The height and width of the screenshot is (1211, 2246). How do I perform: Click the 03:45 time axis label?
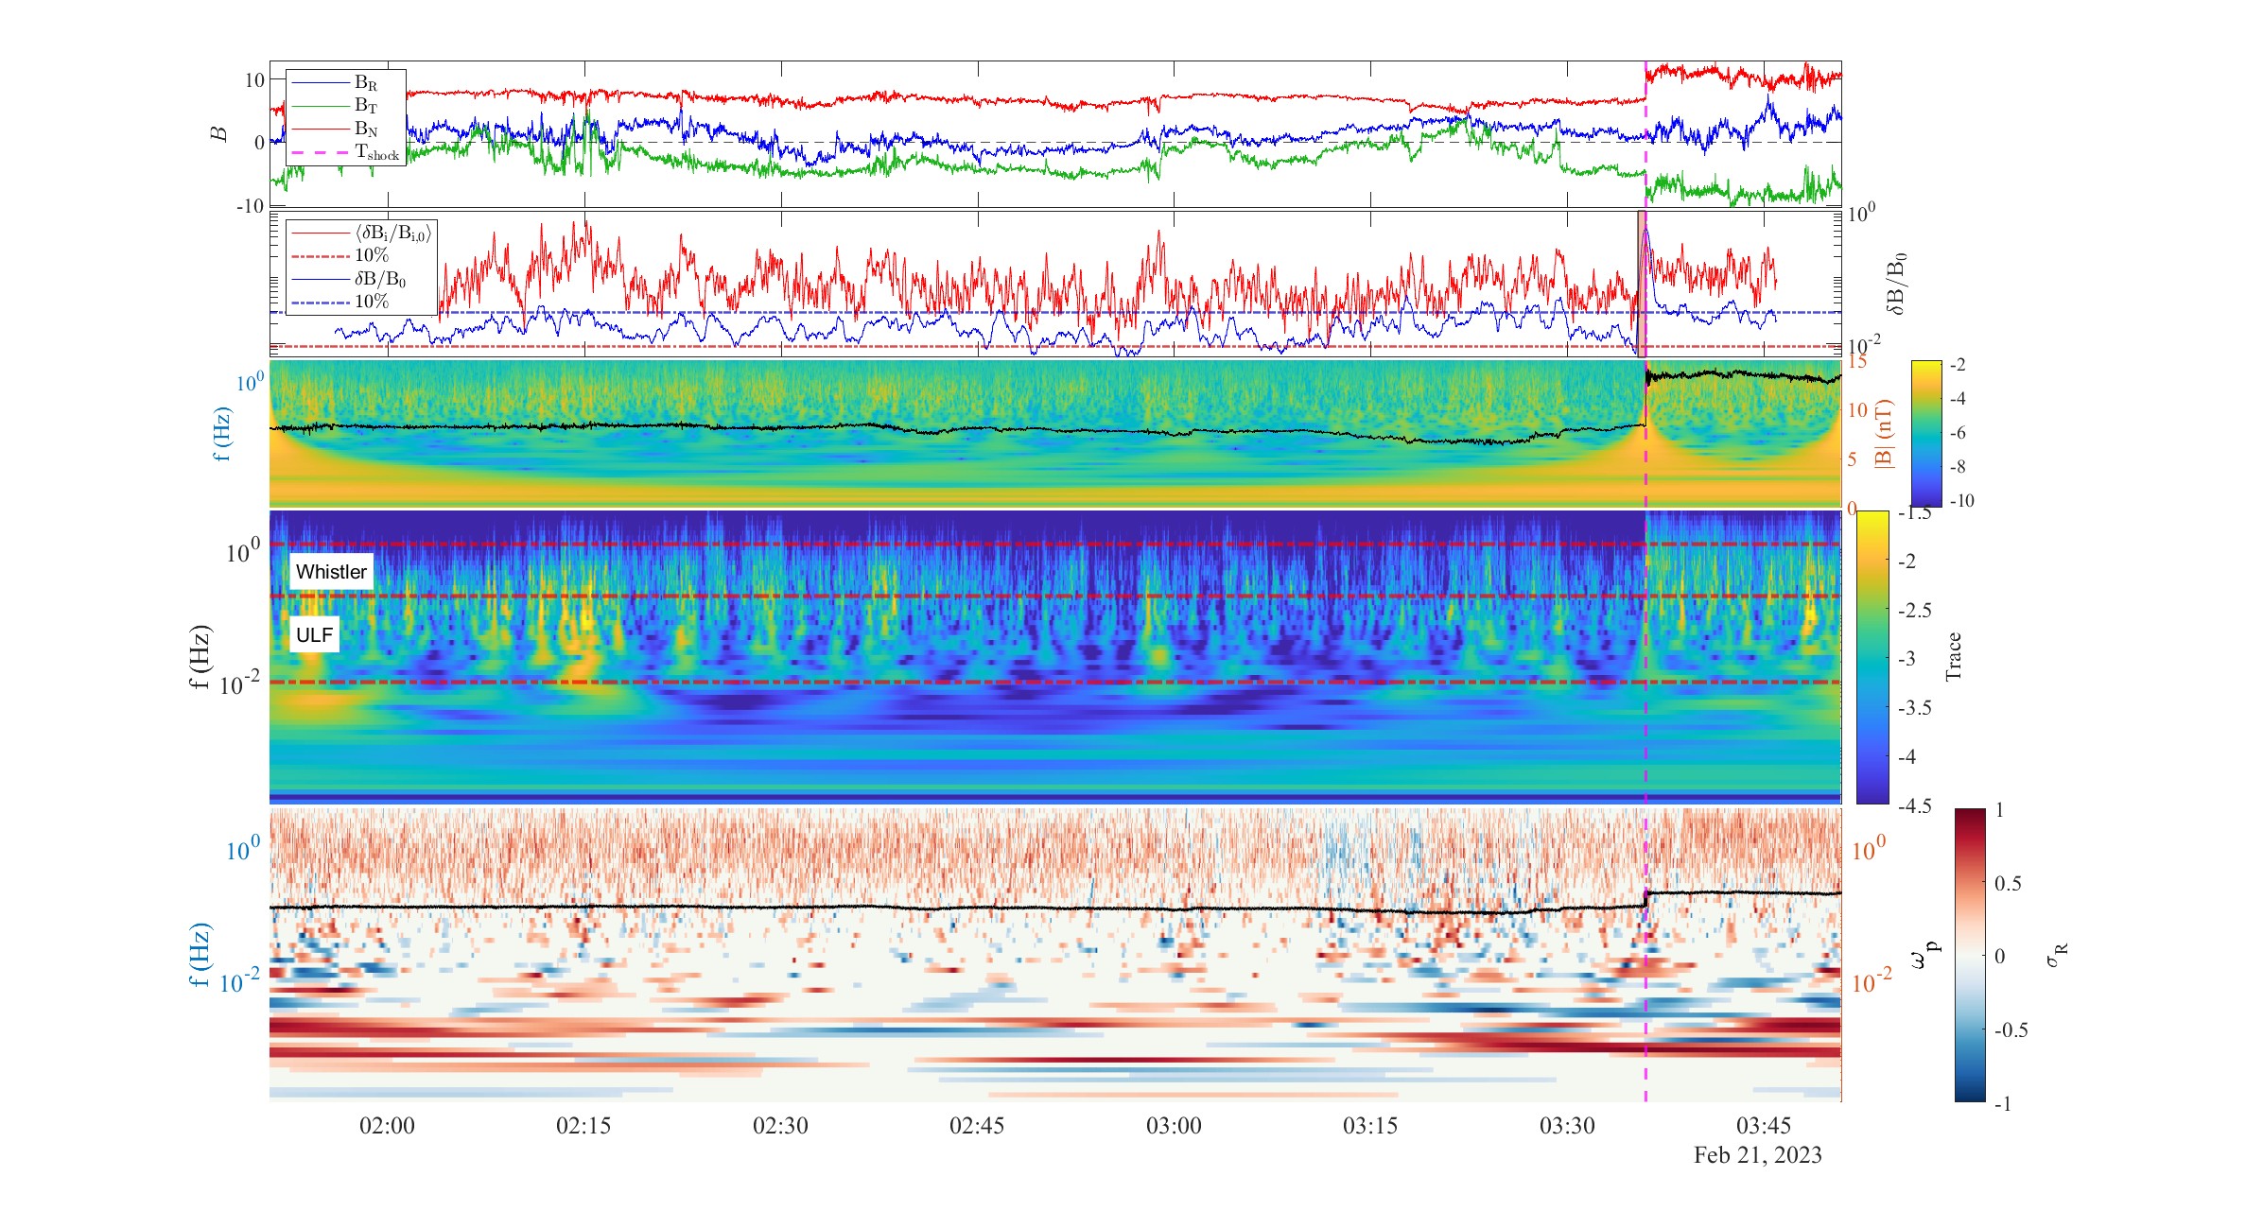(1764, 1125)
